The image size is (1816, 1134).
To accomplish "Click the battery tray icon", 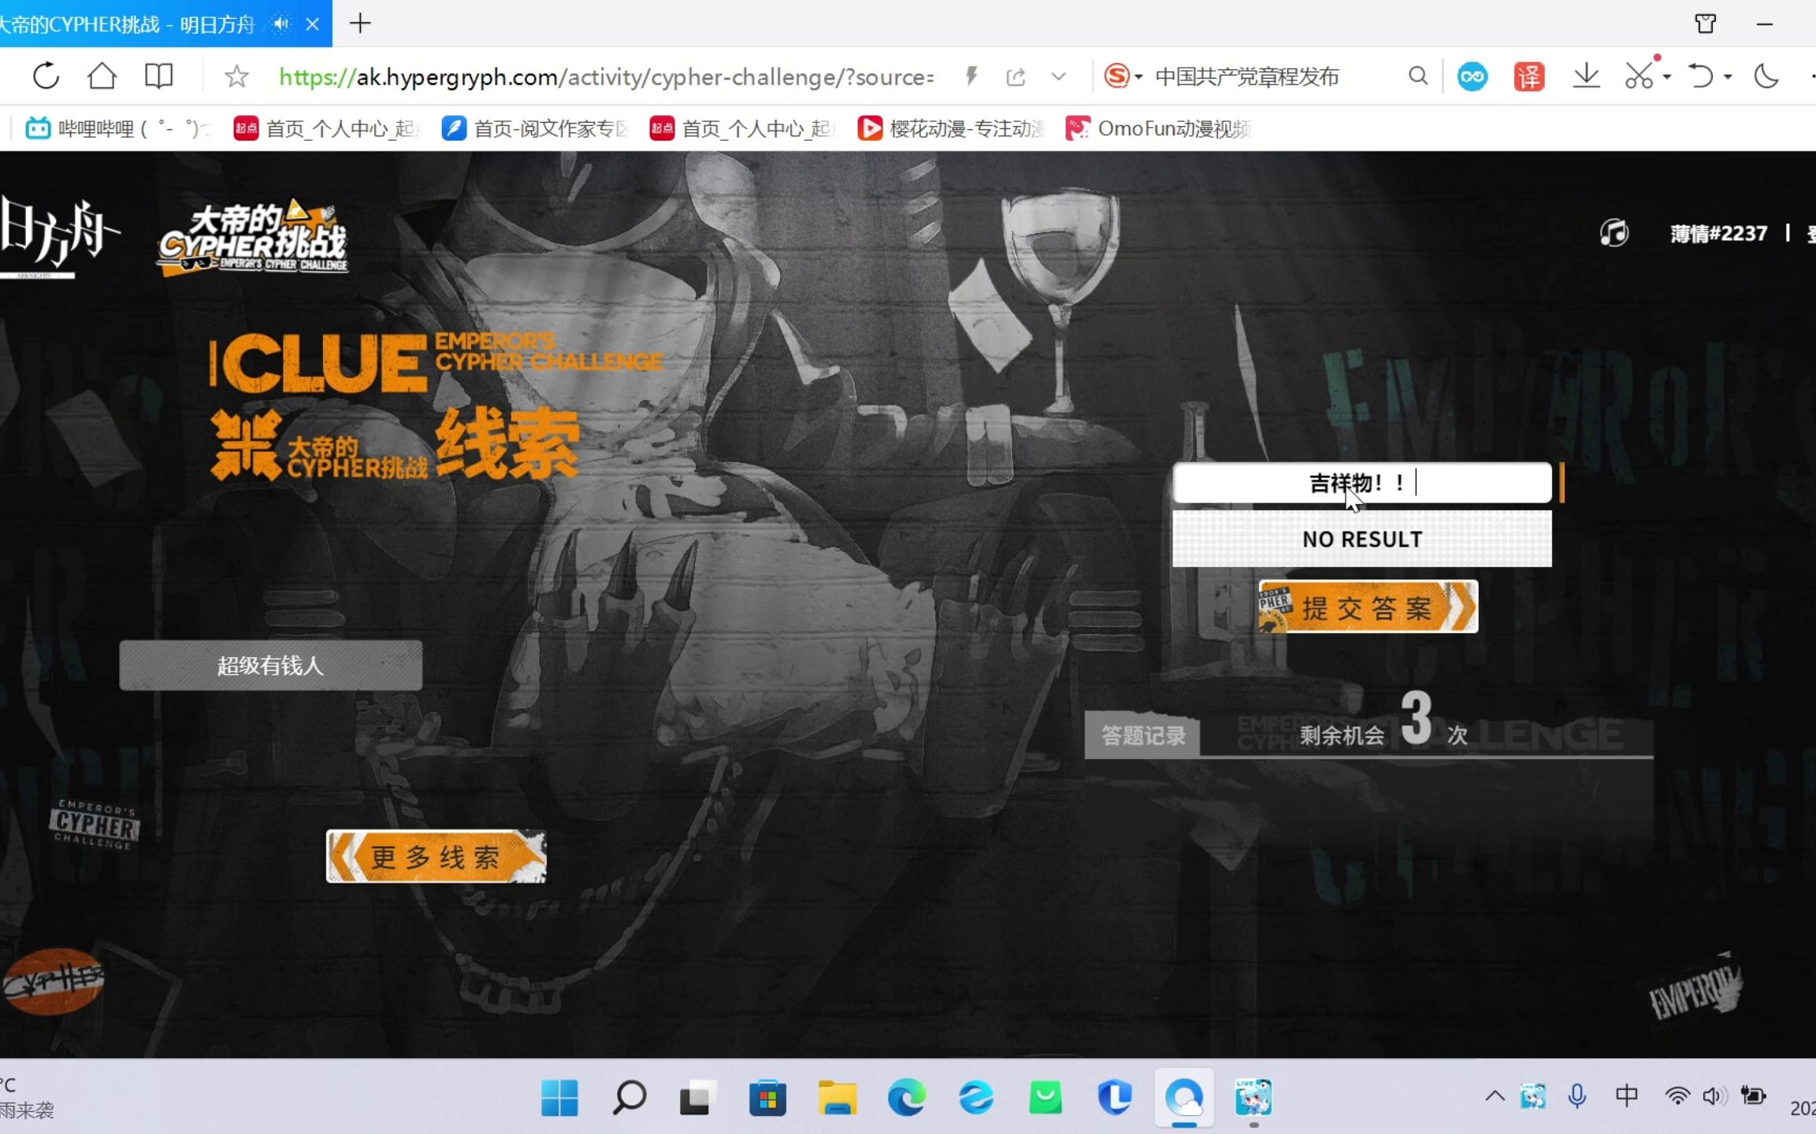I will (1753, 1096).
